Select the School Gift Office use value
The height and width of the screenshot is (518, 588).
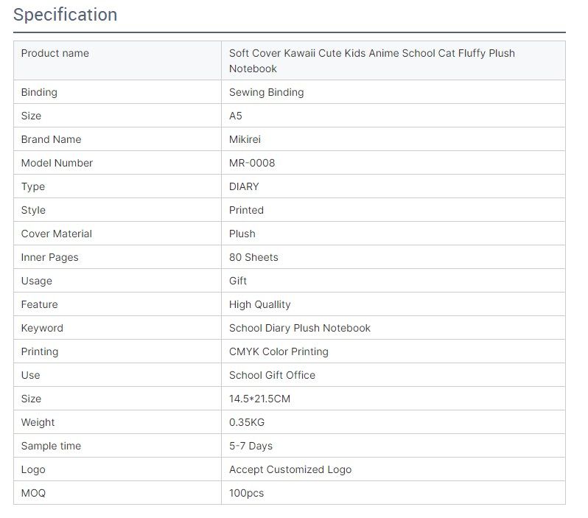pos(272,375)
